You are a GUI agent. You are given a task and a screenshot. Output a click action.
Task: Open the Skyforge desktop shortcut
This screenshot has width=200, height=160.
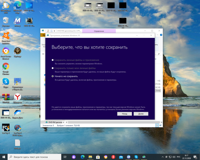tap(17, 52)
